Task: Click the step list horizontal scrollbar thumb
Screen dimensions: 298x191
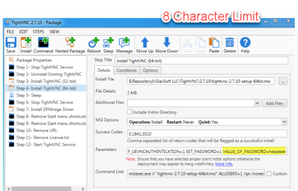Action: click(x=42, y=189)
